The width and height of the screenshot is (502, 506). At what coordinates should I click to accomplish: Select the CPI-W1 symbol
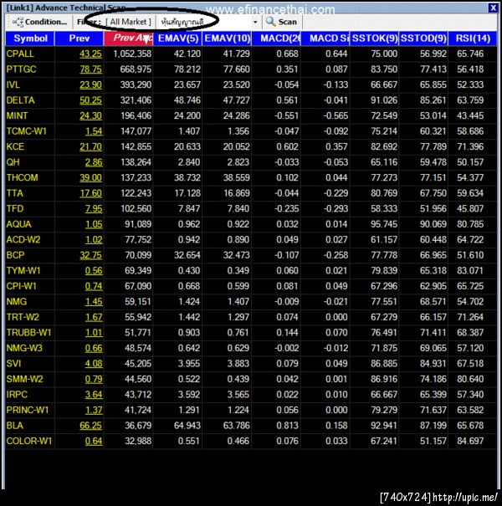(21, 286)
